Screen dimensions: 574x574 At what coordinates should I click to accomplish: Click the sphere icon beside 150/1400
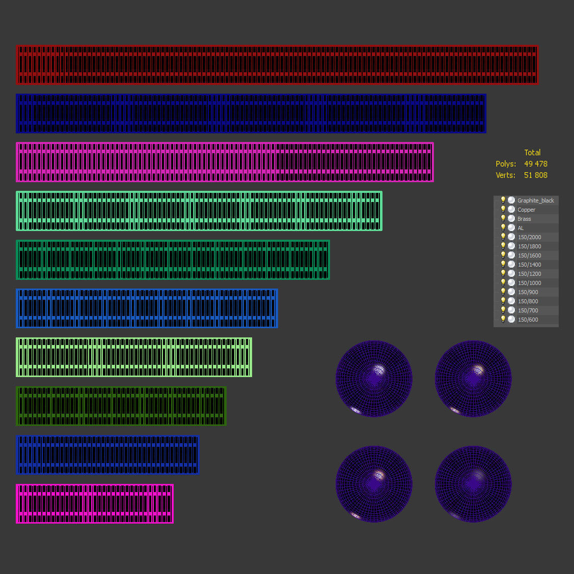tap(511, 264)
